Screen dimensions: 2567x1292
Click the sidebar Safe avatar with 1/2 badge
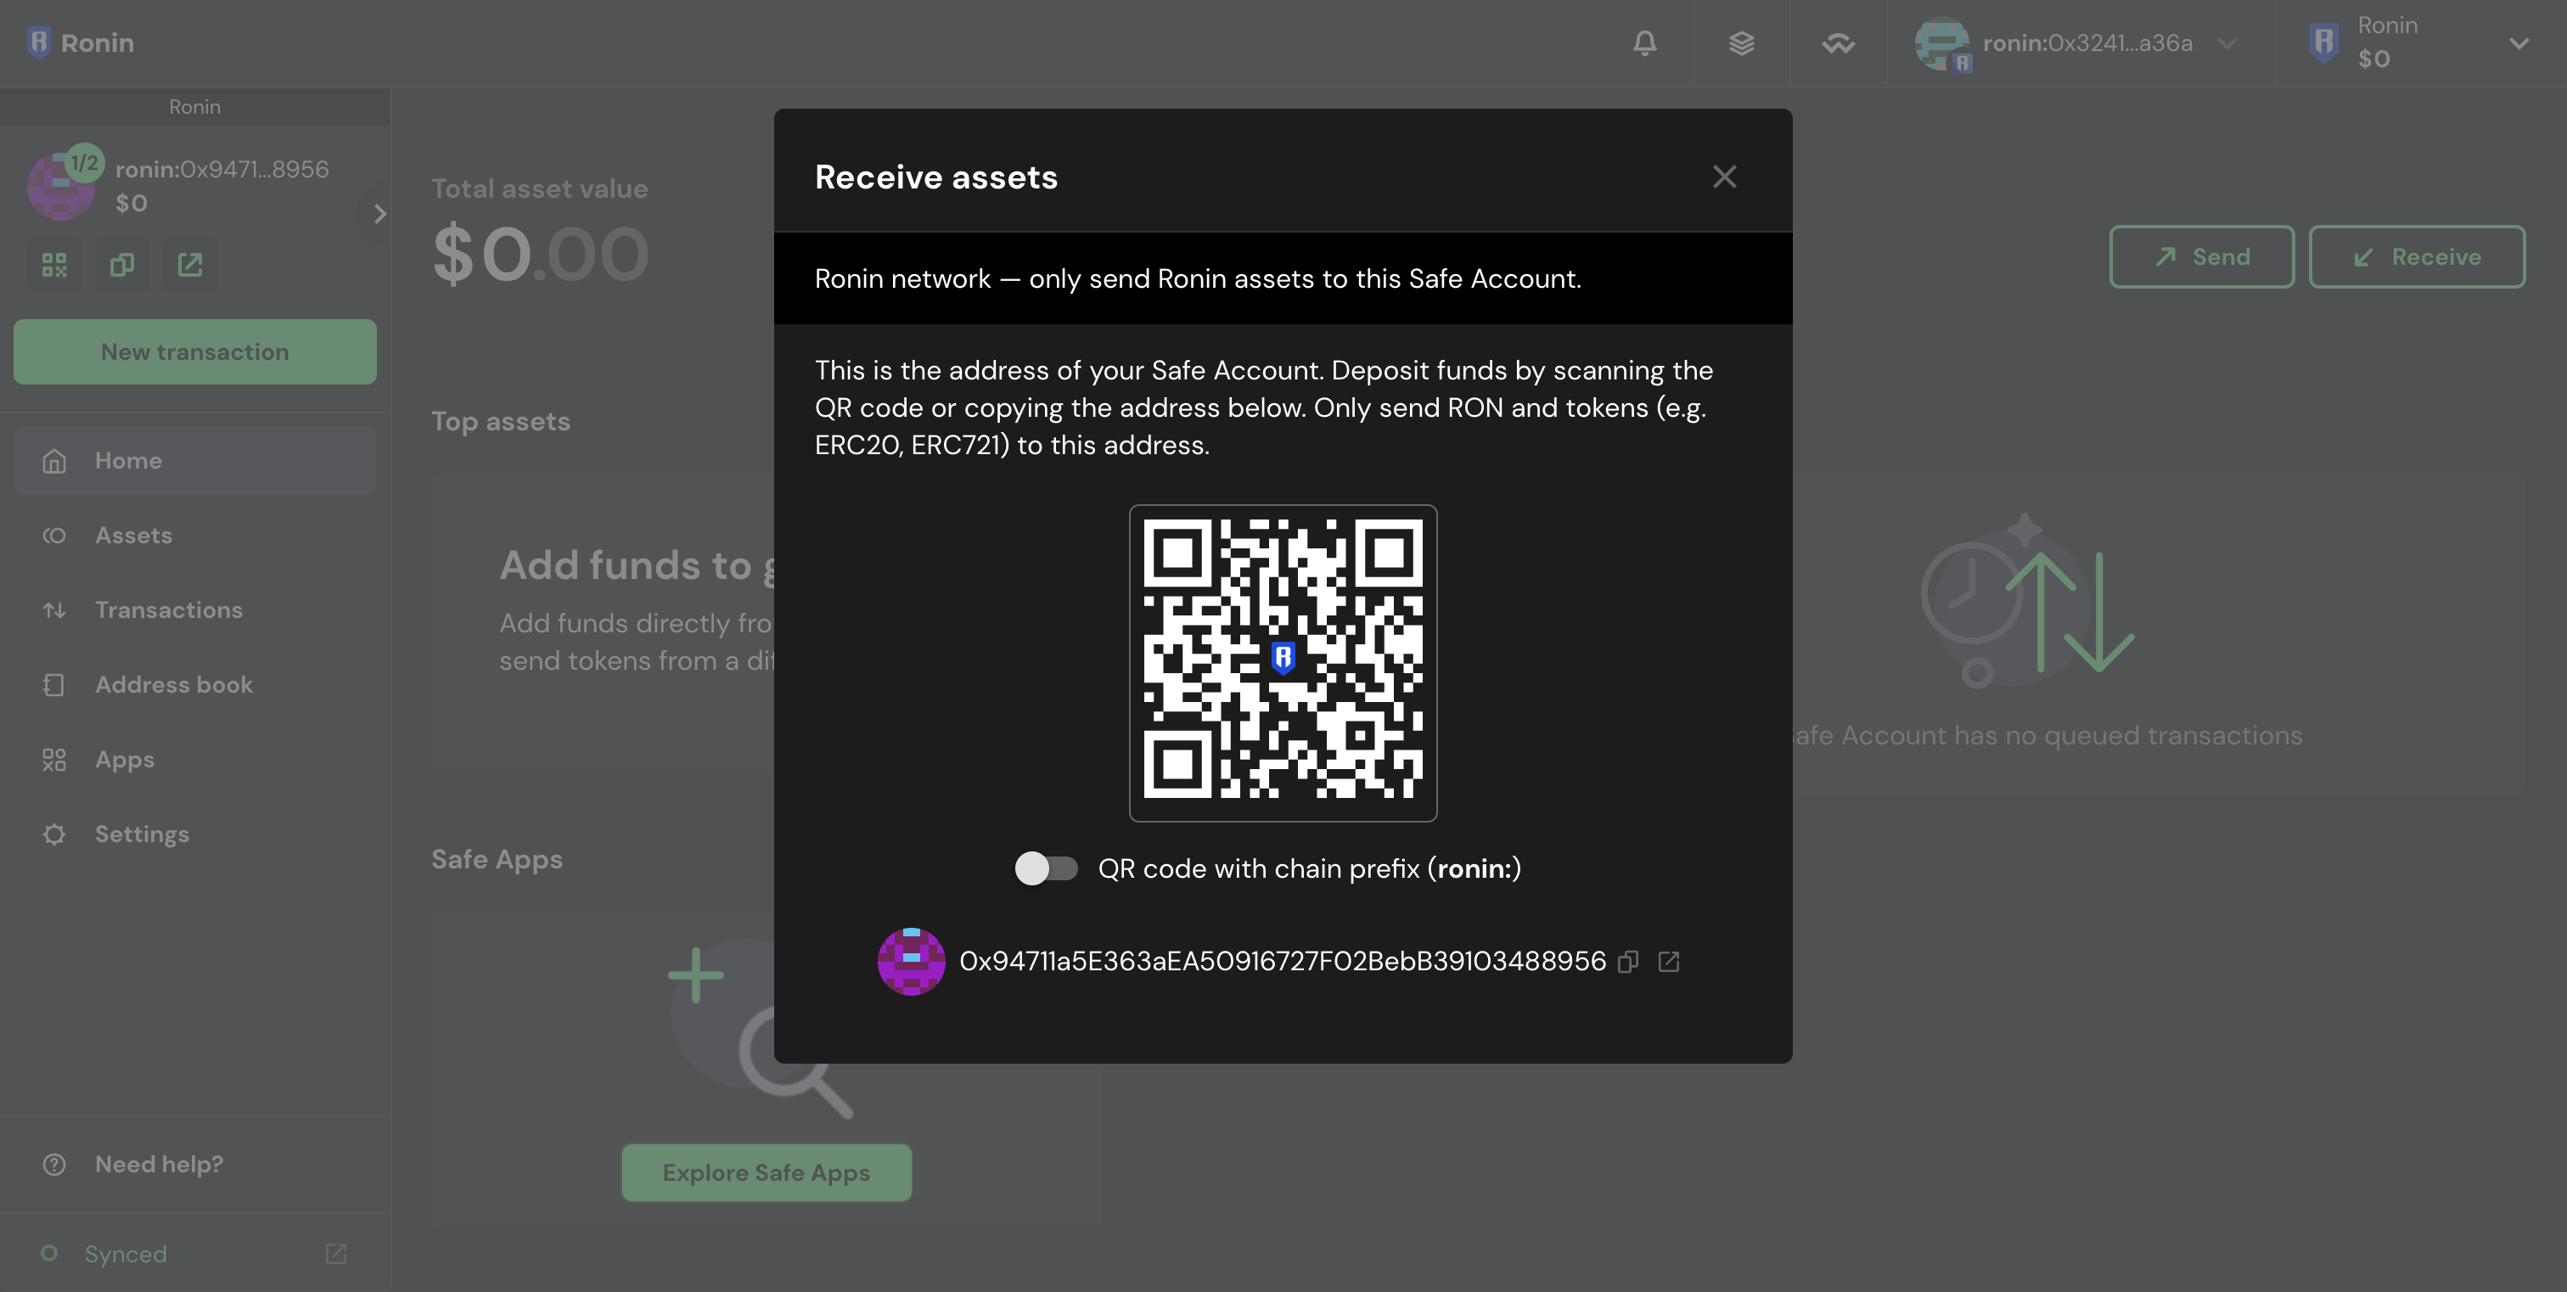pyautogui.click(x=62, y=184)
